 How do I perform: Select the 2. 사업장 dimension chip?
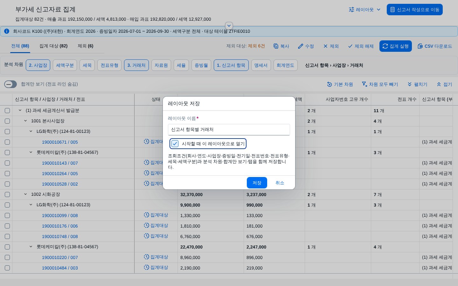pyautogui.click(x=38, y=65)
